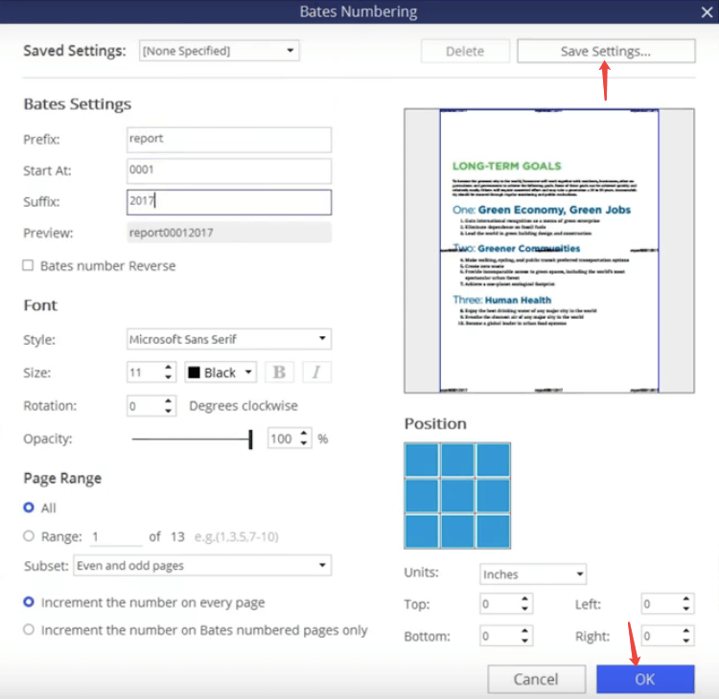Toggle the Bold font style button
This screenshot has height=699, width=719.
(280, 372)
